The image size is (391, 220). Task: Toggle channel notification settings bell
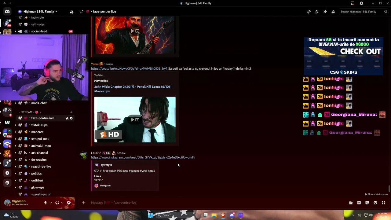pyautogui.click(x=317, y=12)
